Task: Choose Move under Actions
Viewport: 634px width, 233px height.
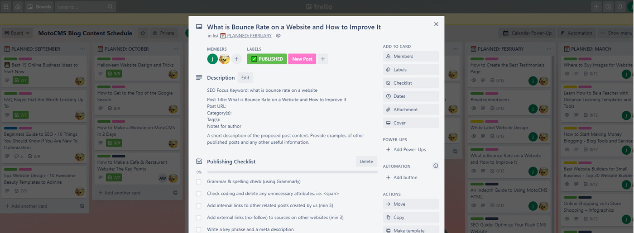Action: 411,204
